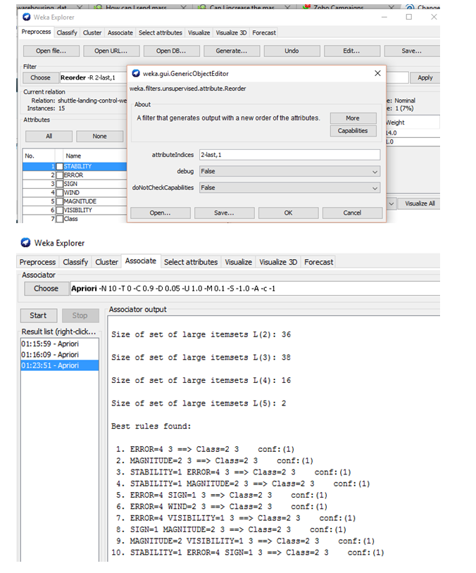Open Select attributes tab in upper window
Screen dimensions: 476x573
[x=161, y=33]
